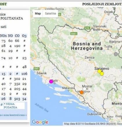Click the O3 column header
Image resolution: width=122 pixels, height=127 pixels.
(24, 36)
